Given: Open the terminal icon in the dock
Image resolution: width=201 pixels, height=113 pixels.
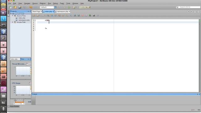Looking at the screenshot, I should [x=3, y=25].
